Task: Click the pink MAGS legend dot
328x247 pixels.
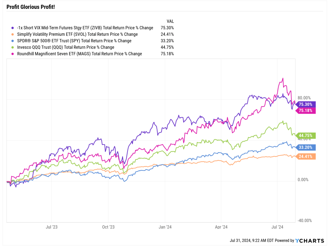Action: tap(12, 54)
